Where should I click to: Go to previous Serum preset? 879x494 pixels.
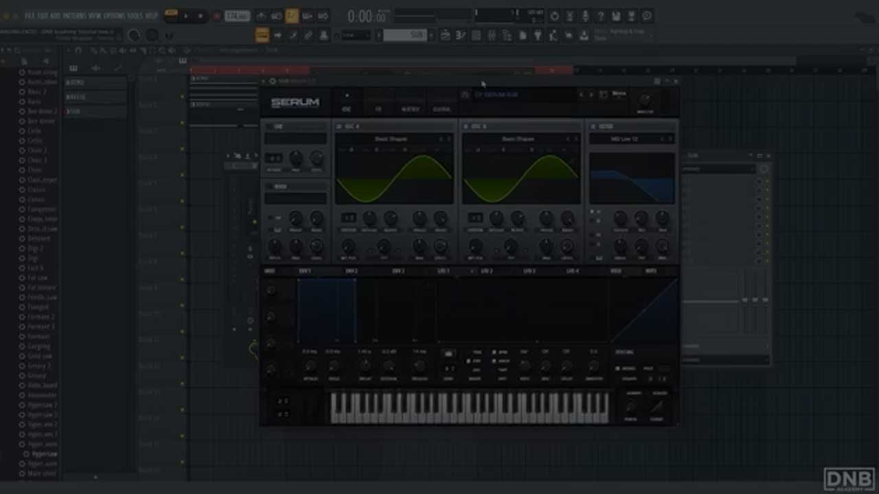pyautogui.click(x=582, y=95)
